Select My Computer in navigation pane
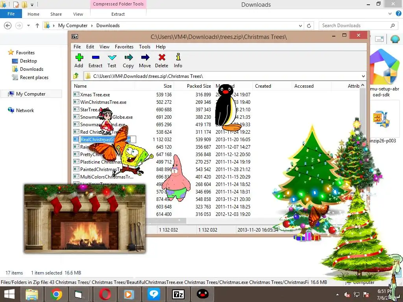403x302 pixels. (31, 94)
